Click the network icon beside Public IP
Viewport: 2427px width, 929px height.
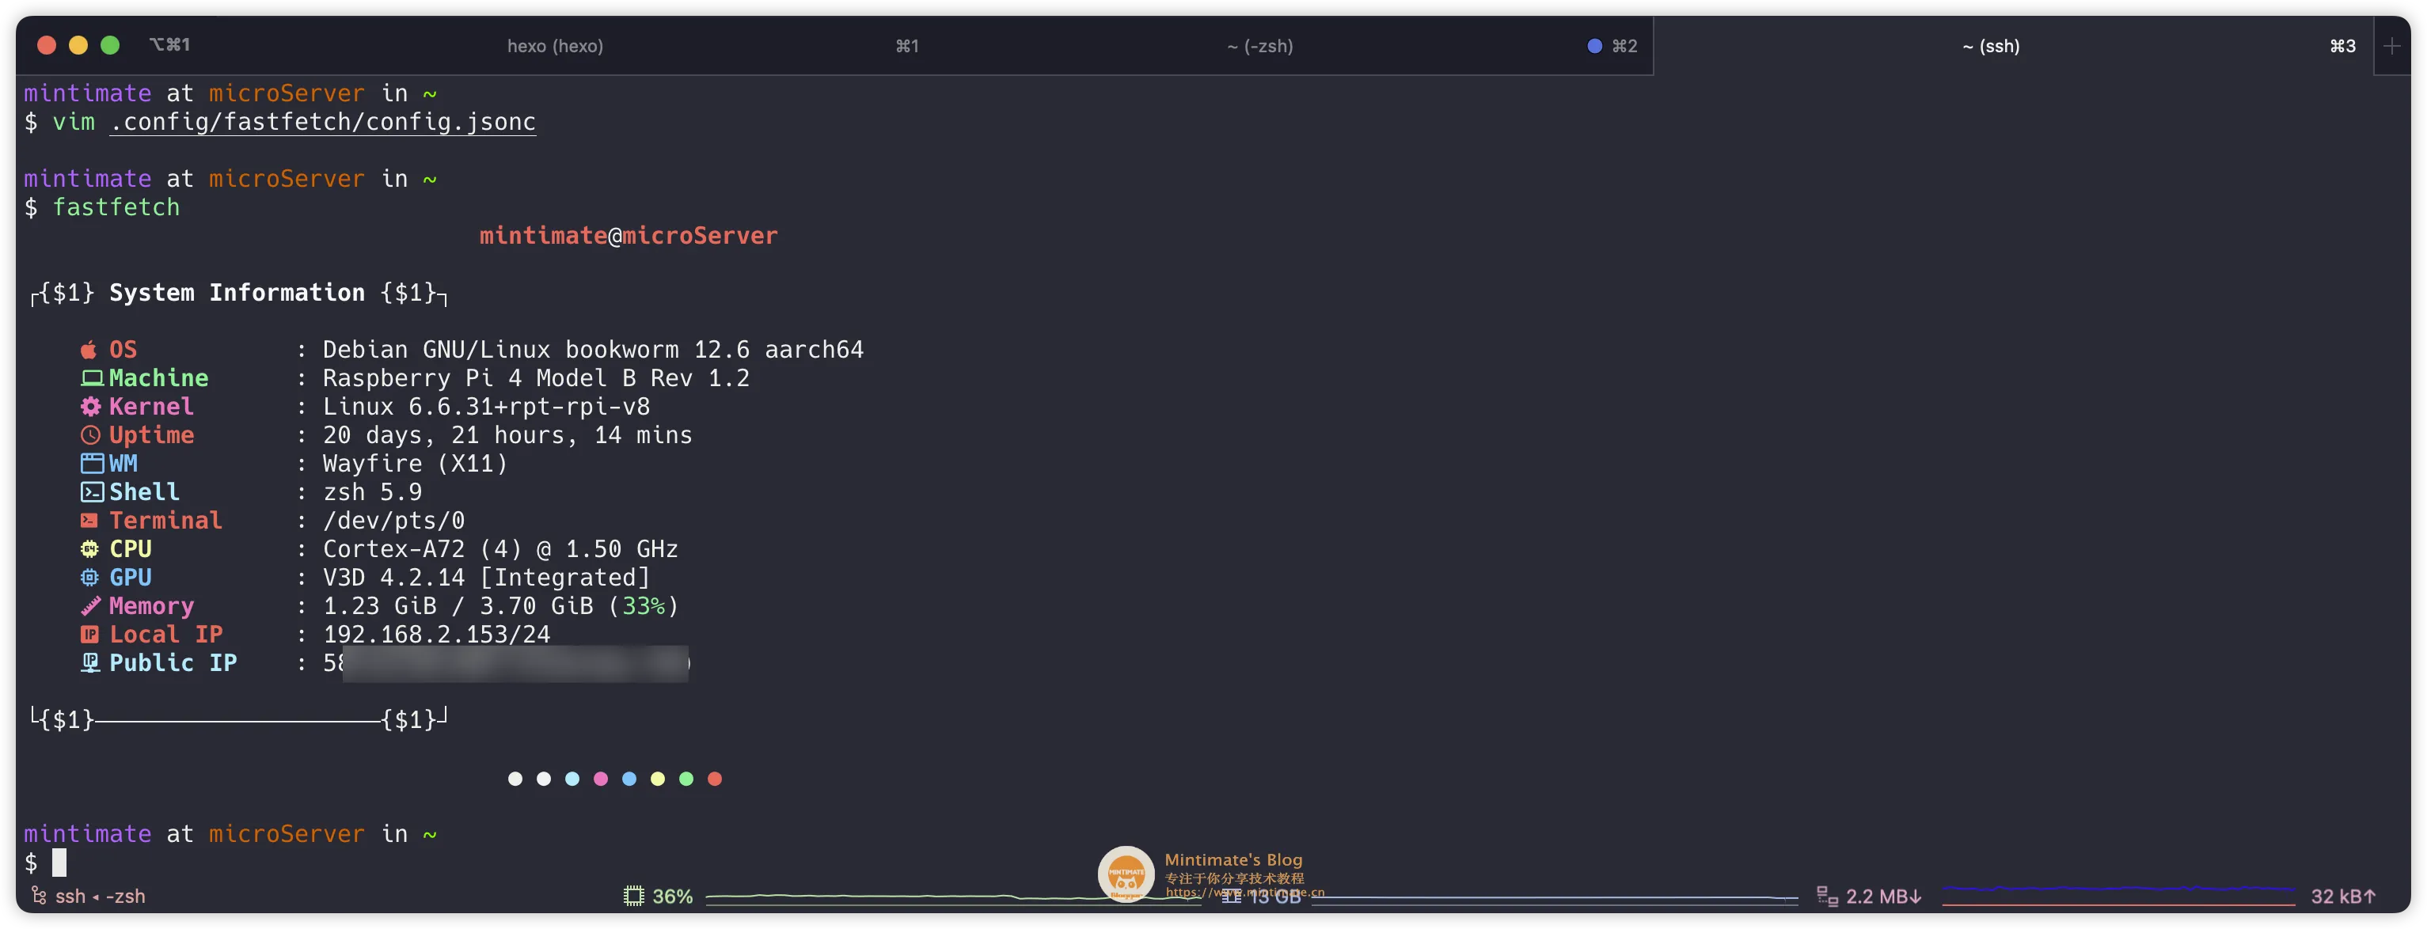[x=90, y=662]
